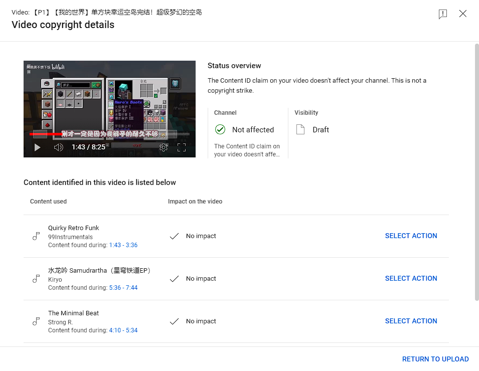This screenshot has width=479, height=371.
Task: Open video player settings gear
Action: 163,147
